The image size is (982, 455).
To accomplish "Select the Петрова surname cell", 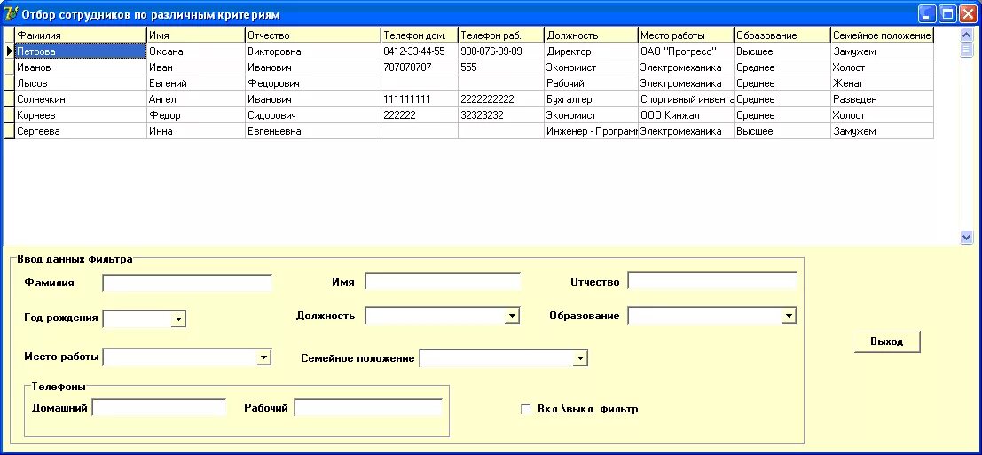I will 81,51.
